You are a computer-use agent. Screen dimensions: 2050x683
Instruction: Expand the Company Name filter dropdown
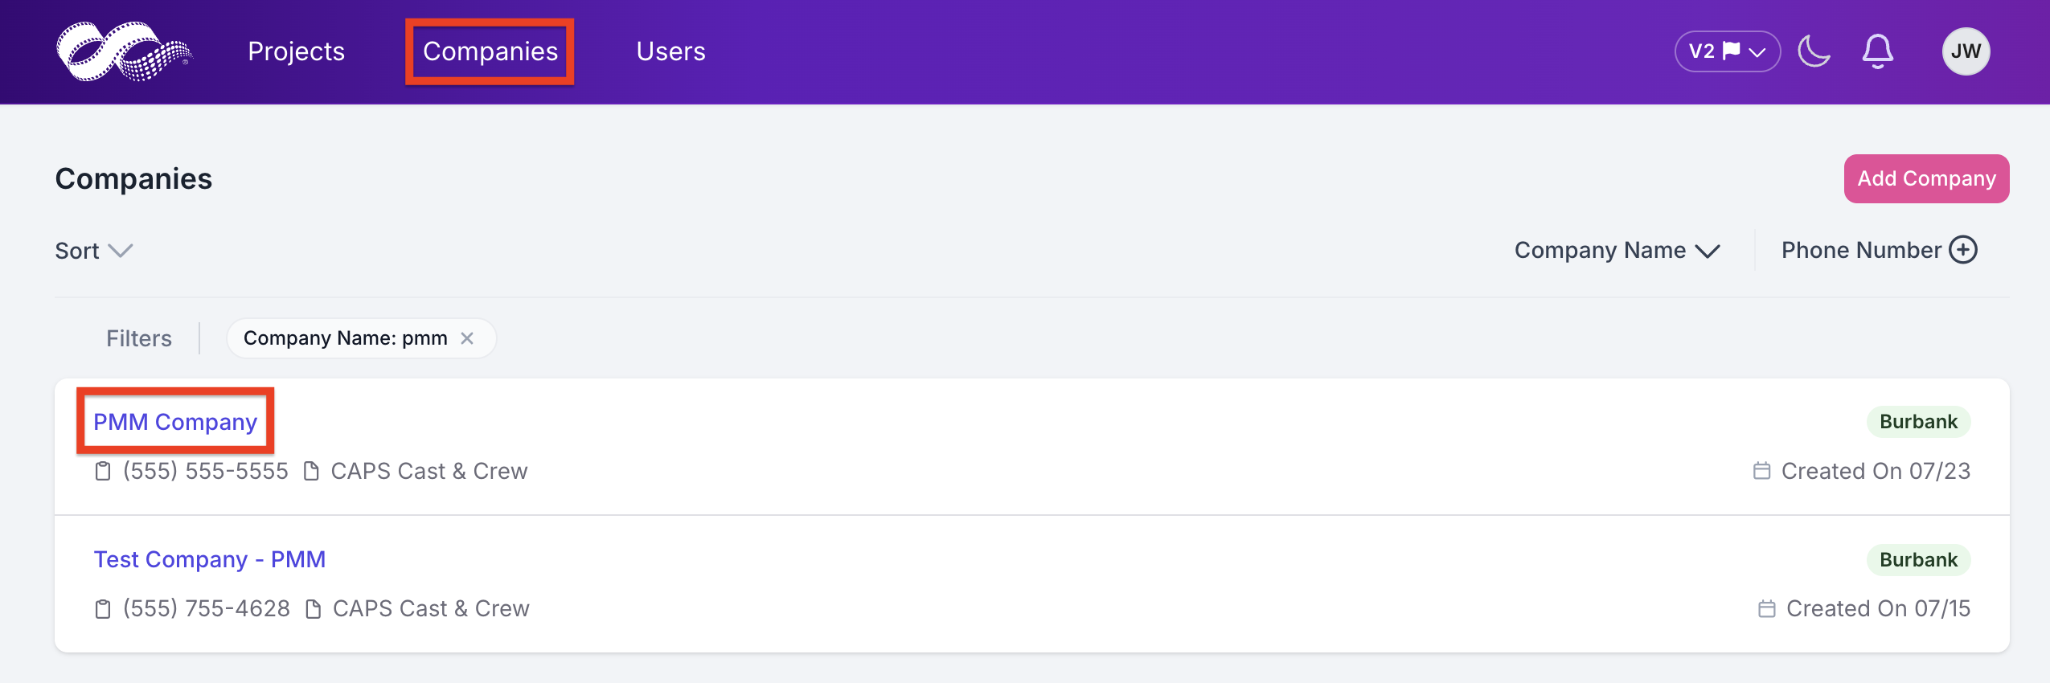1617,251
